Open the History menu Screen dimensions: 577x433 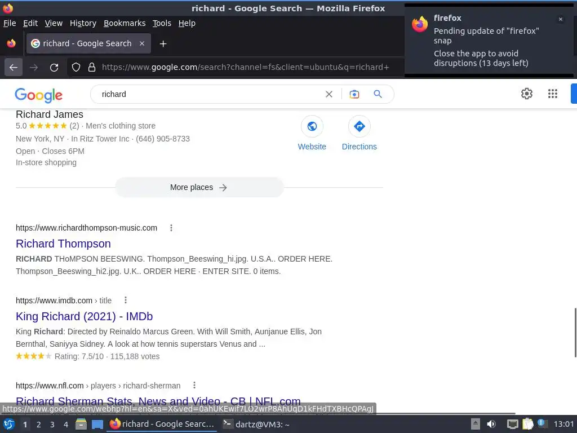click(83, 23)
